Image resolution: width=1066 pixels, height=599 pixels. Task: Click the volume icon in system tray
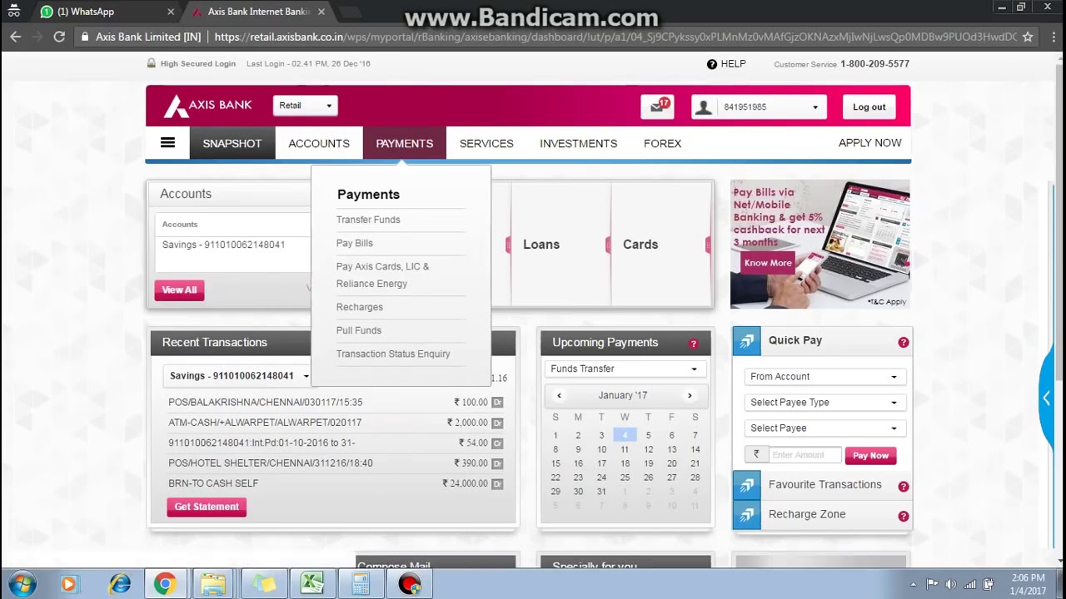pos(951,584)
